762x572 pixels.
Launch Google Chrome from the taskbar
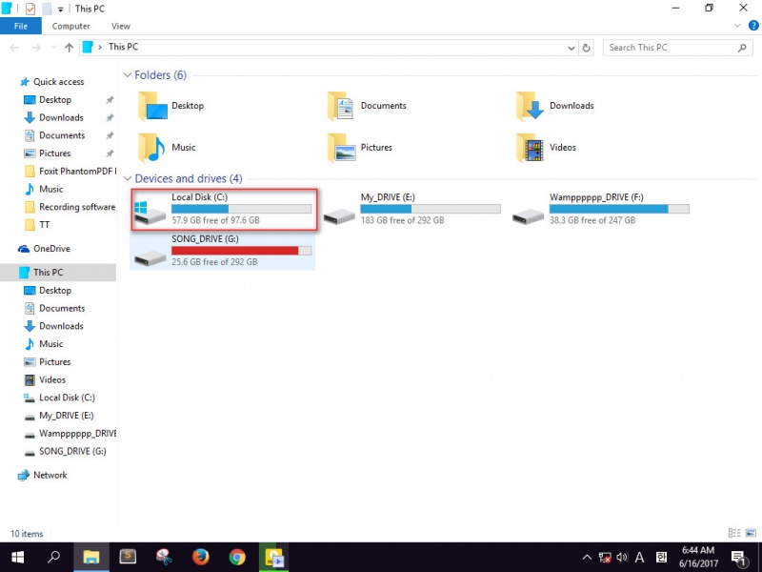tap(237, 557)
